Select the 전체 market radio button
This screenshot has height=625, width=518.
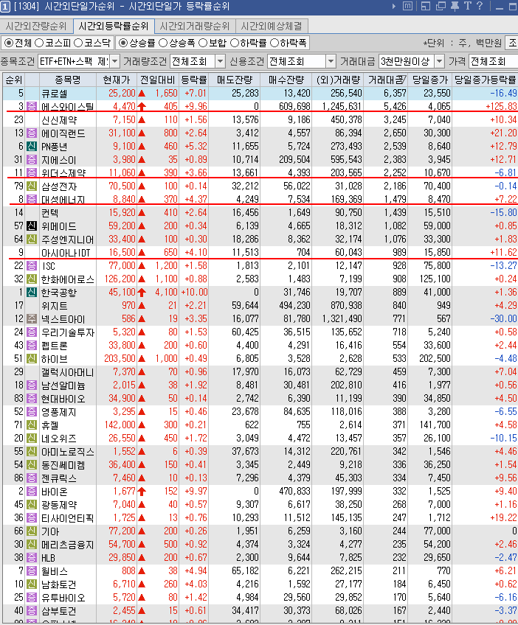tap(8, 43)
